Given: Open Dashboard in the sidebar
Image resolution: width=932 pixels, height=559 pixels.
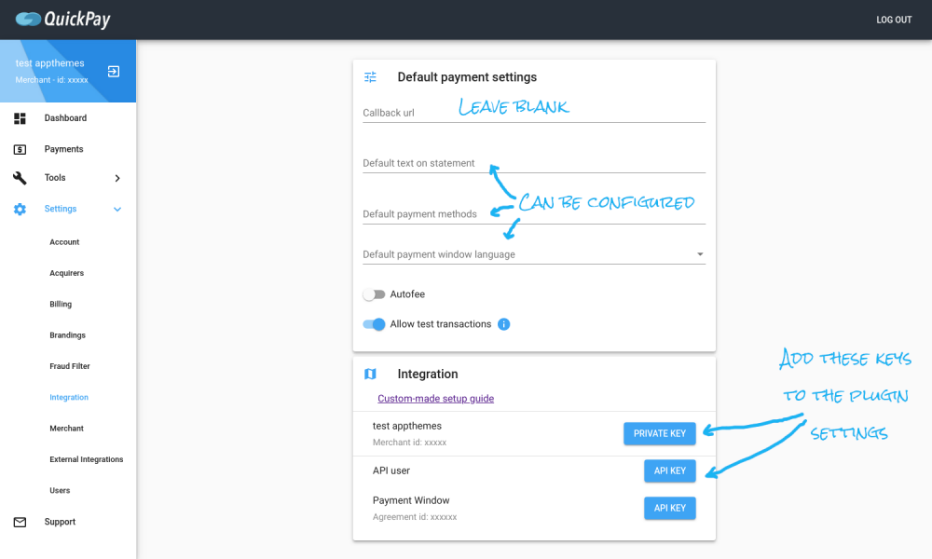Looking at the screenshot, I should [x=65, y=118].
